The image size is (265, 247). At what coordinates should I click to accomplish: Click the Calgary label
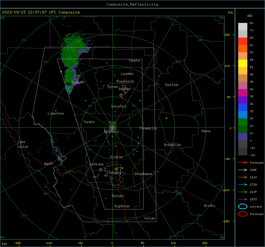pos(115,173)
